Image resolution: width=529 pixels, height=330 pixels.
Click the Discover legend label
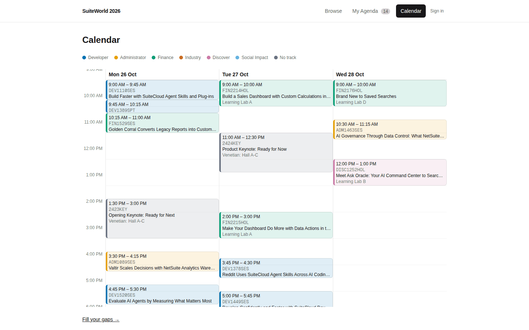221,58
